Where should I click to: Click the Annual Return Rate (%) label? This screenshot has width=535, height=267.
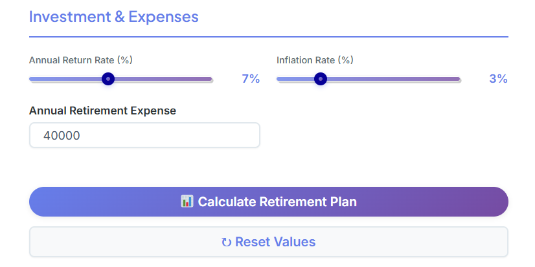click(x=81, y=60)
